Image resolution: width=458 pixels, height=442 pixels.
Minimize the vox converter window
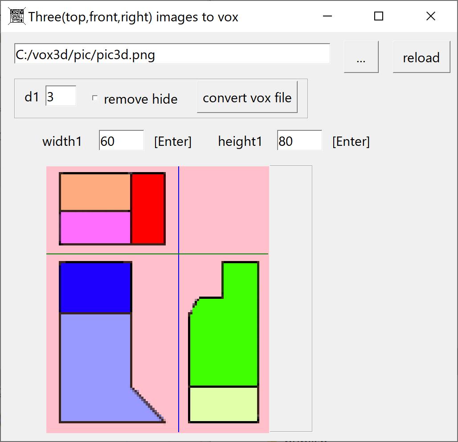pos(327,16)
